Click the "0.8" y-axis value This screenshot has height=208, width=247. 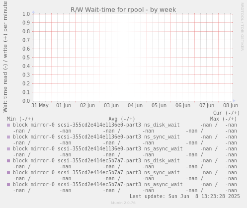click(26, 31)
